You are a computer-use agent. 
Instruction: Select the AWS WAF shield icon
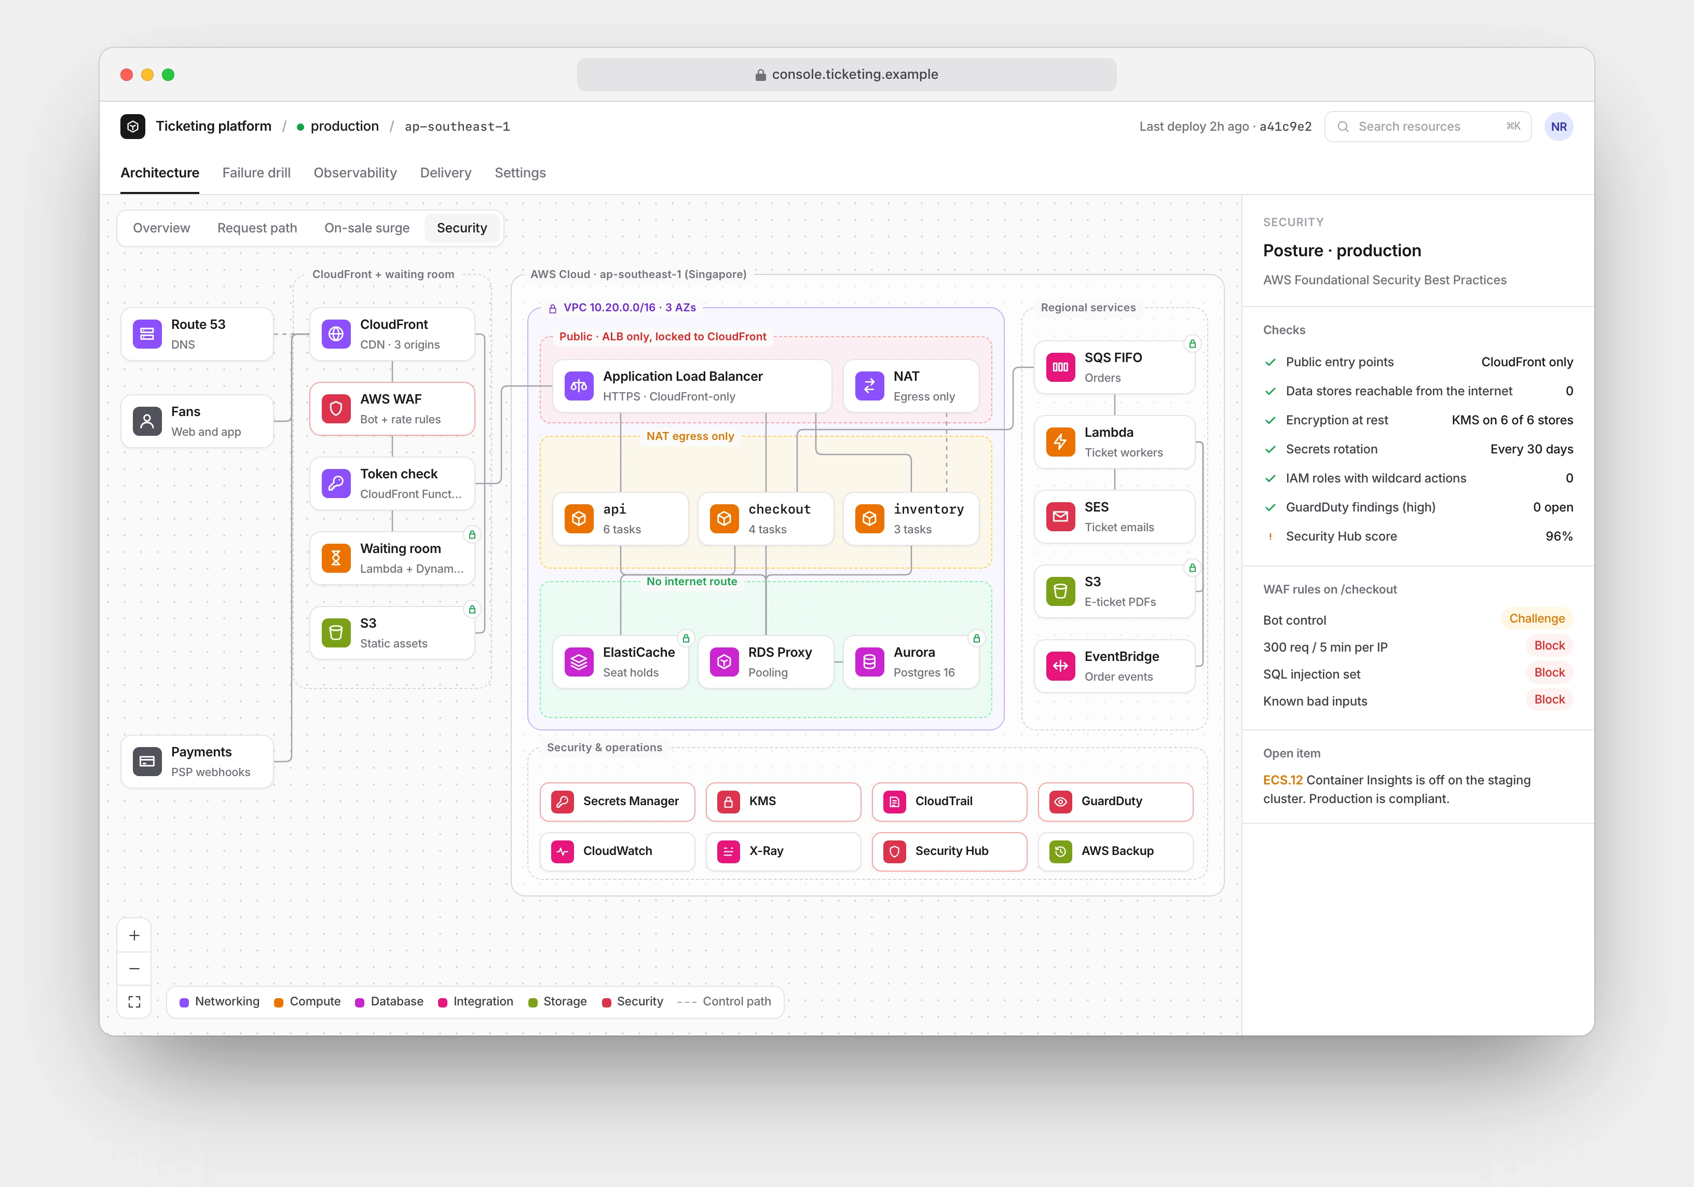pyautogui.click(x=336, y=408)
